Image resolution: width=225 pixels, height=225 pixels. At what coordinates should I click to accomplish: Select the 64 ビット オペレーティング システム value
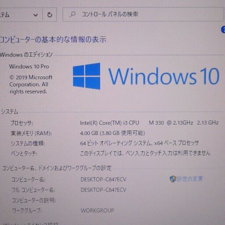139,143
